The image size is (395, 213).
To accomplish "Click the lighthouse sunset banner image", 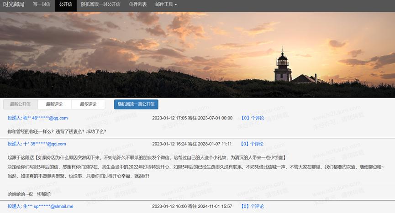I will 197,55.
